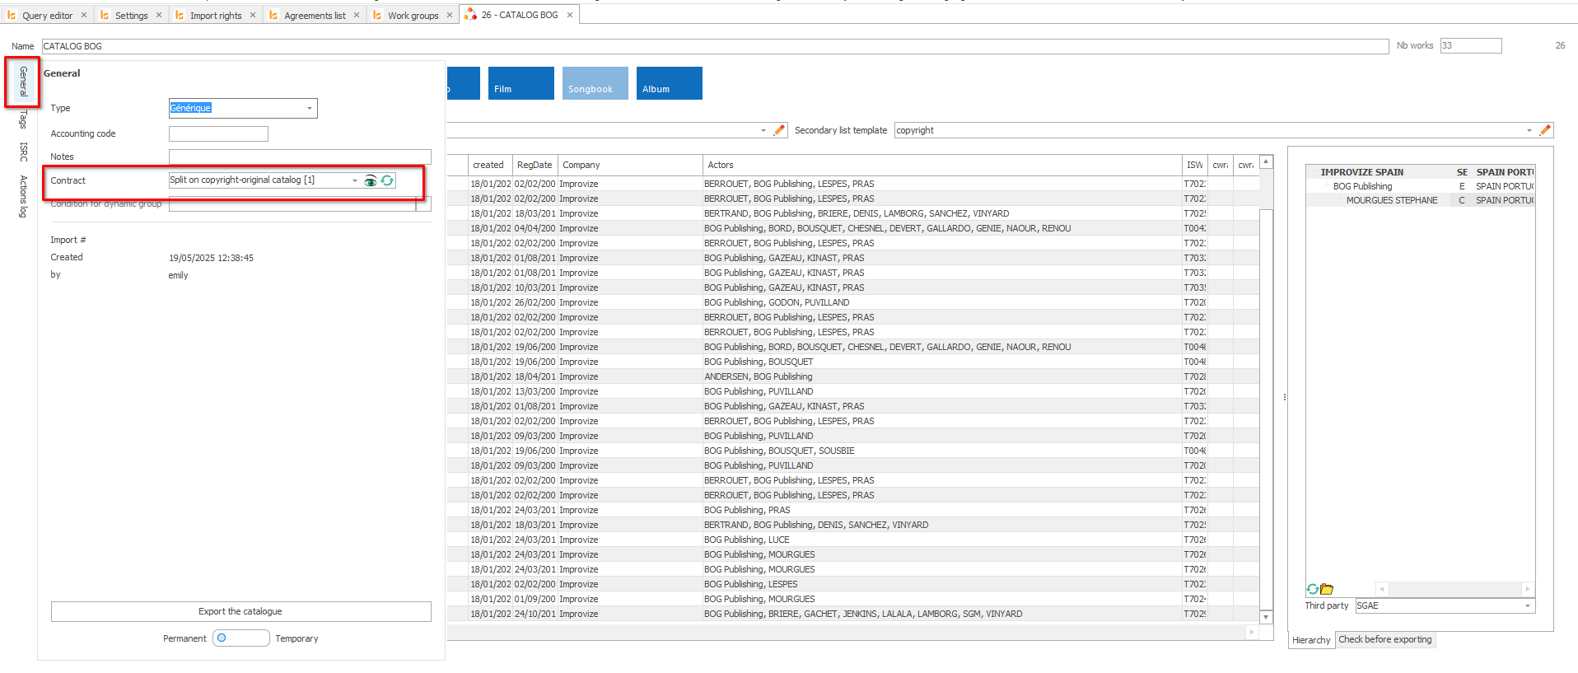View the selected contract via eye icon
Image resolution: width=1578 pixels, height=673 pixels.
371,180
